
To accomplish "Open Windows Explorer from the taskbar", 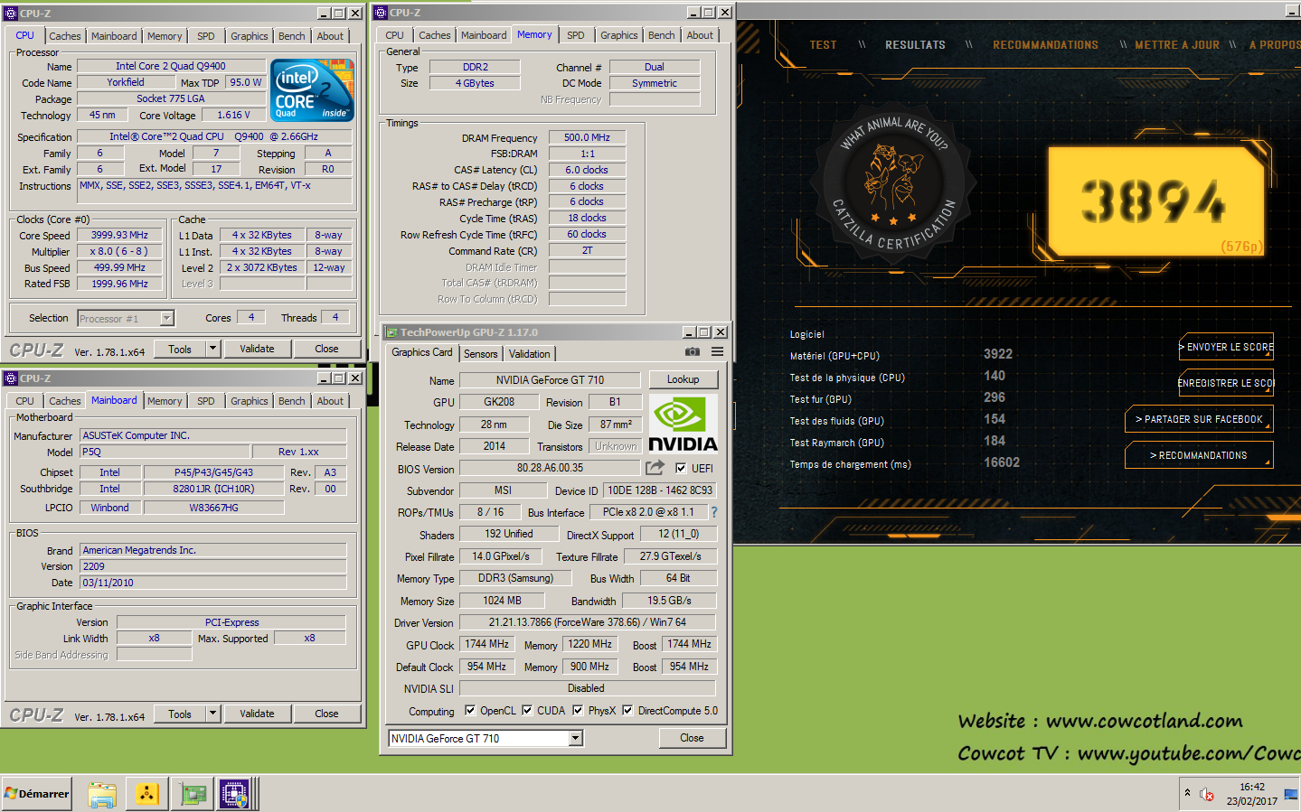I will tap(102, 794).
